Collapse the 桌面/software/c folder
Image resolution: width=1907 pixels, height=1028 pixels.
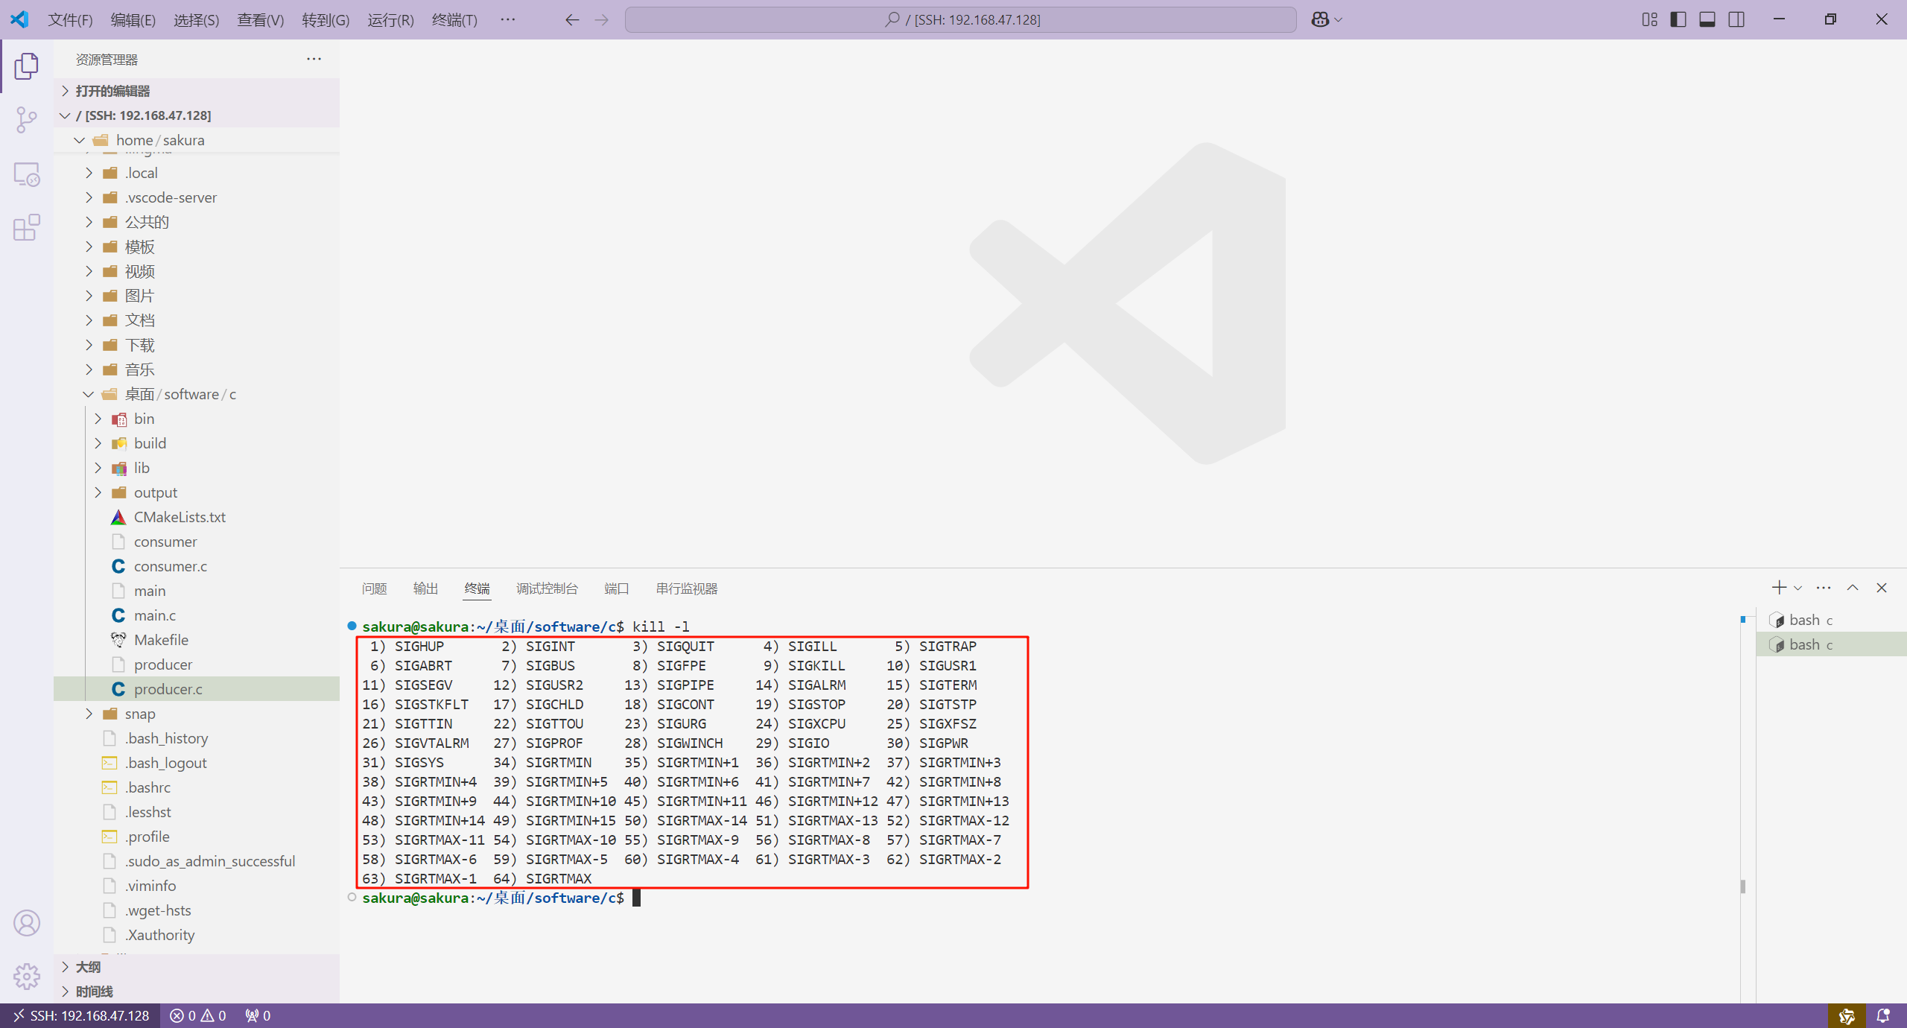(x=197, y=394)
